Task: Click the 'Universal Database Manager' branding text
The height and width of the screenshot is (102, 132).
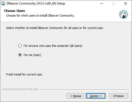Action: [x=20, y=89]
